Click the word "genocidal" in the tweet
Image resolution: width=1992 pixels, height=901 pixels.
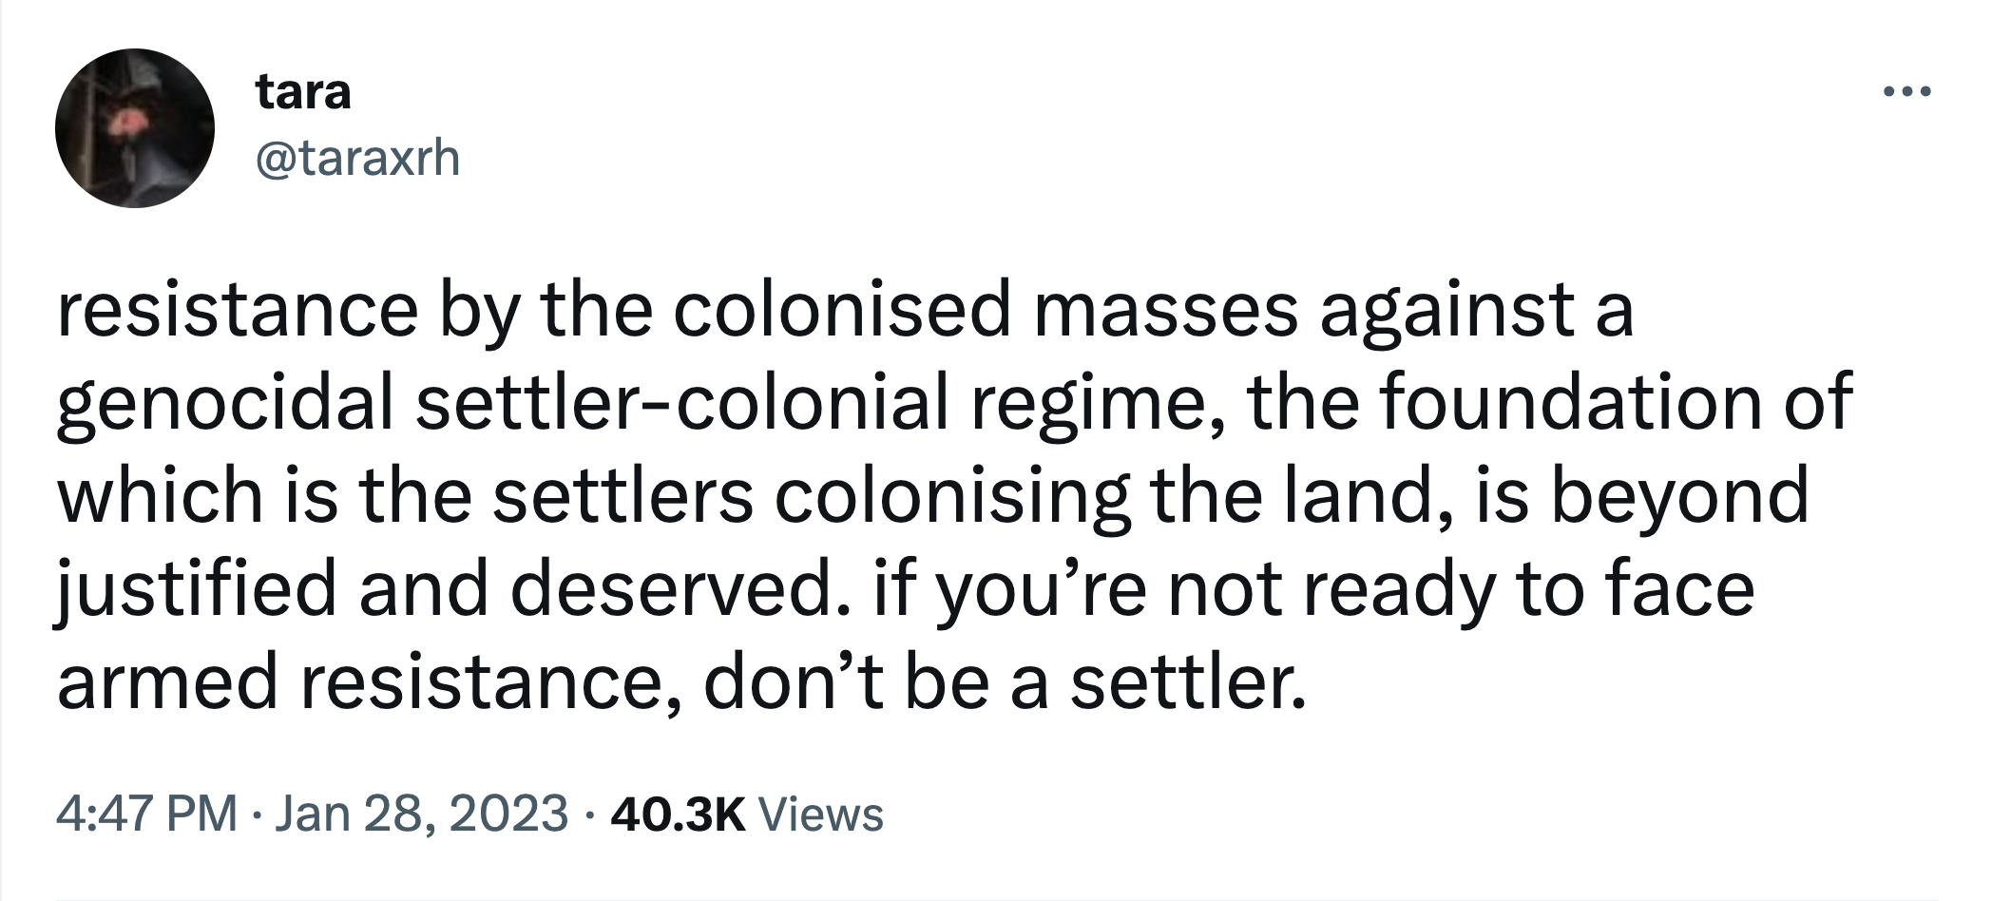tap(224, 403)
